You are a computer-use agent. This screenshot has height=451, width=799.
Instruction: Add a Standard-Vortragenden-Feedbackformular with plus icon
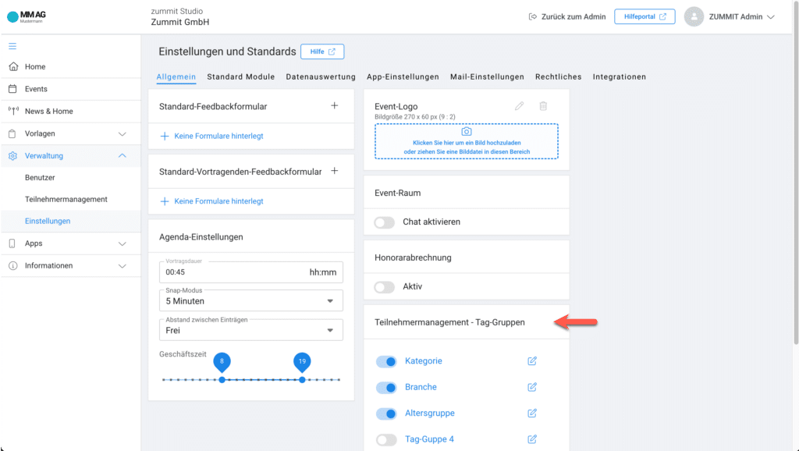(x=335, y=171)
